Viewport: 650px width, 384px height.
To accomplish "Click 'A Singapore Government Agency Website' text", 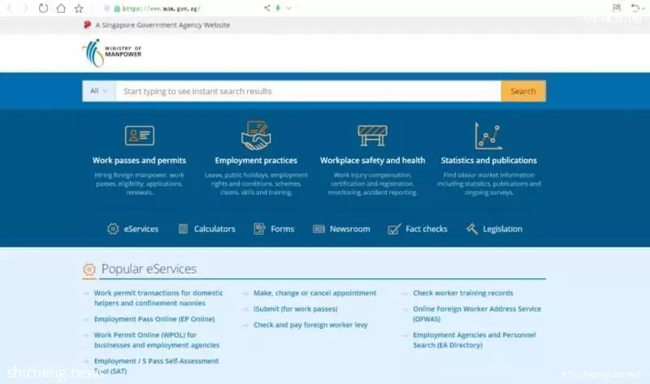I will click(162, 25).
